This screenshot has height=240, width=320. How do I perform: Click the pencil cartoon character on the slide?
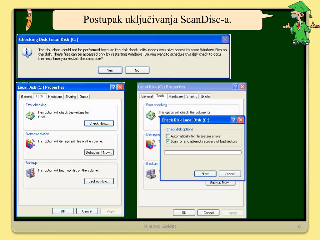tap(29, 20)
